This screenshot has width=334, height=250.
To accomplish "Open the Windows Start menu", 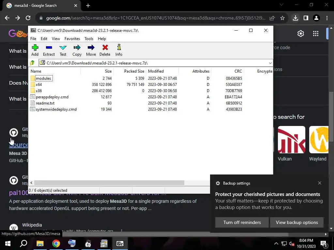I will coord(8,243).
